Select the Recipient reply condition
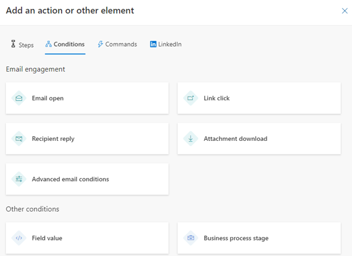 [87, 139]
